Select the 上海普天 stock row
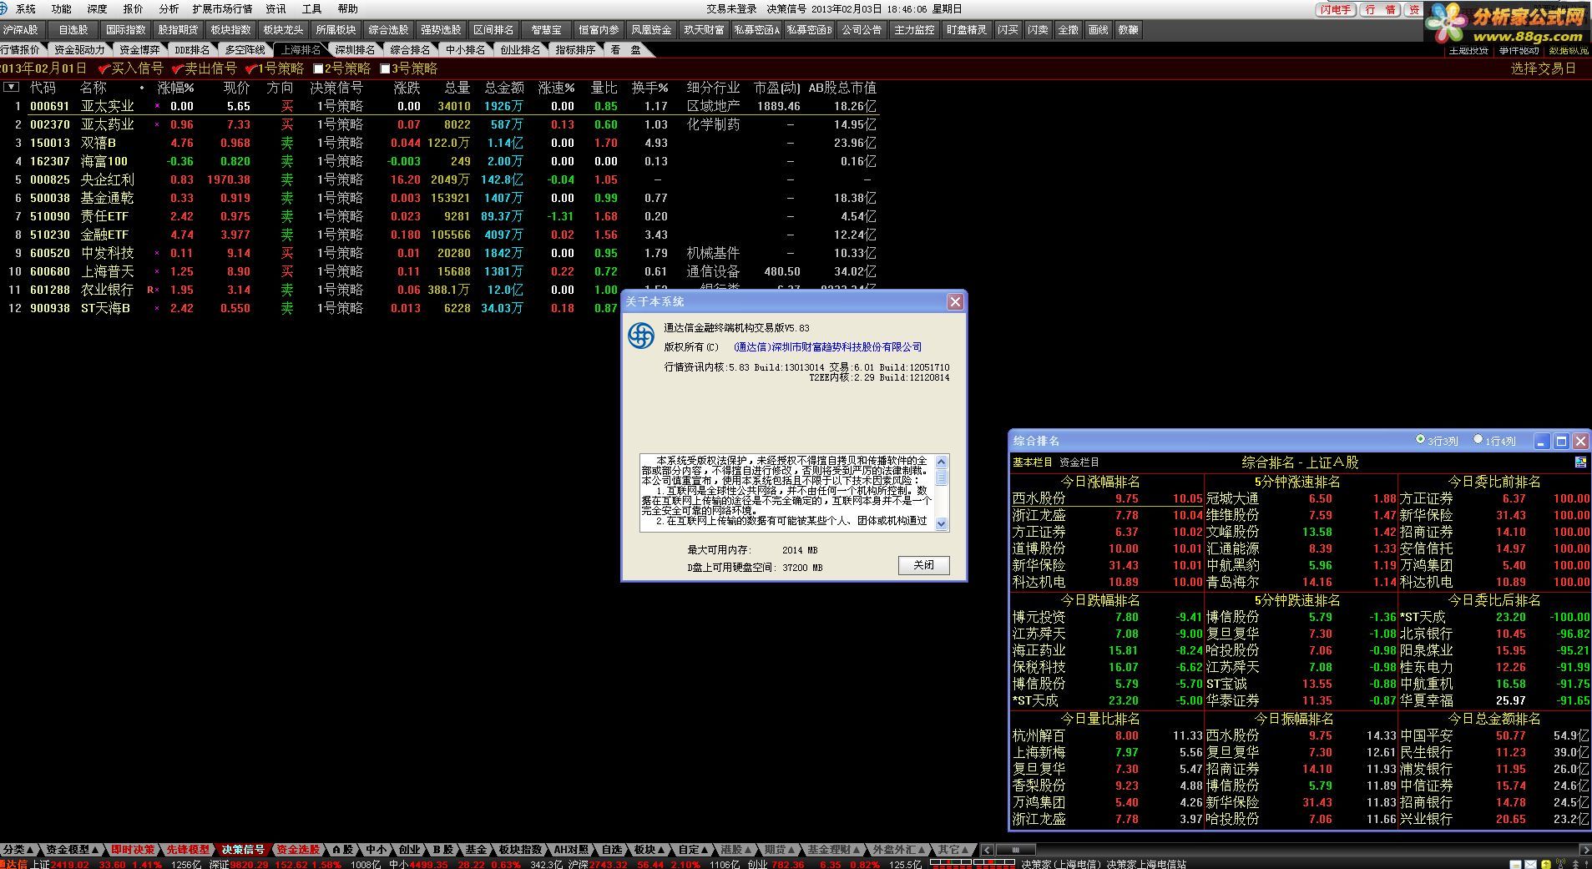 click(x=439, y=271)
